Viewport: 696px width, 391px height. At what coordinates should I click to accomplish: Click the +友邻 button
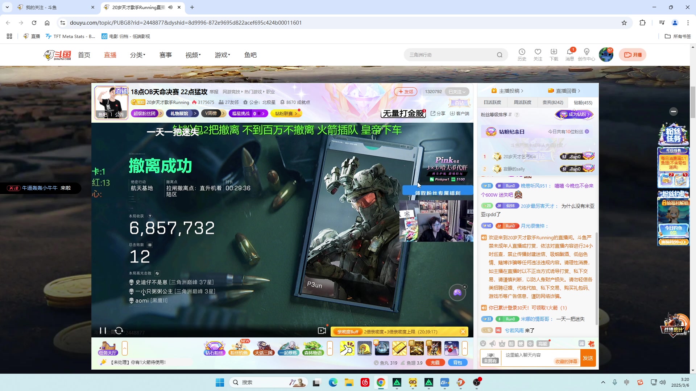[406, 92]
